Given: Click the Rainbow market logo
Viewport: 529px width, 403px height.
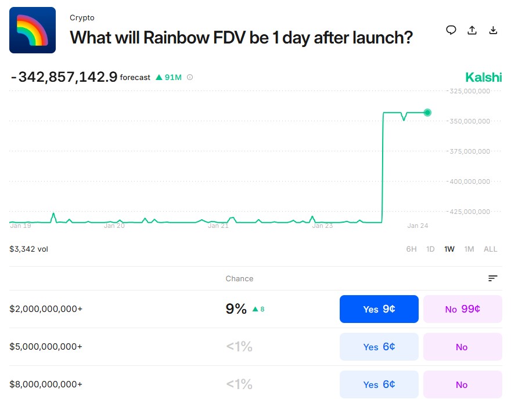Looking at the screenshot, I should coord(32,30).
